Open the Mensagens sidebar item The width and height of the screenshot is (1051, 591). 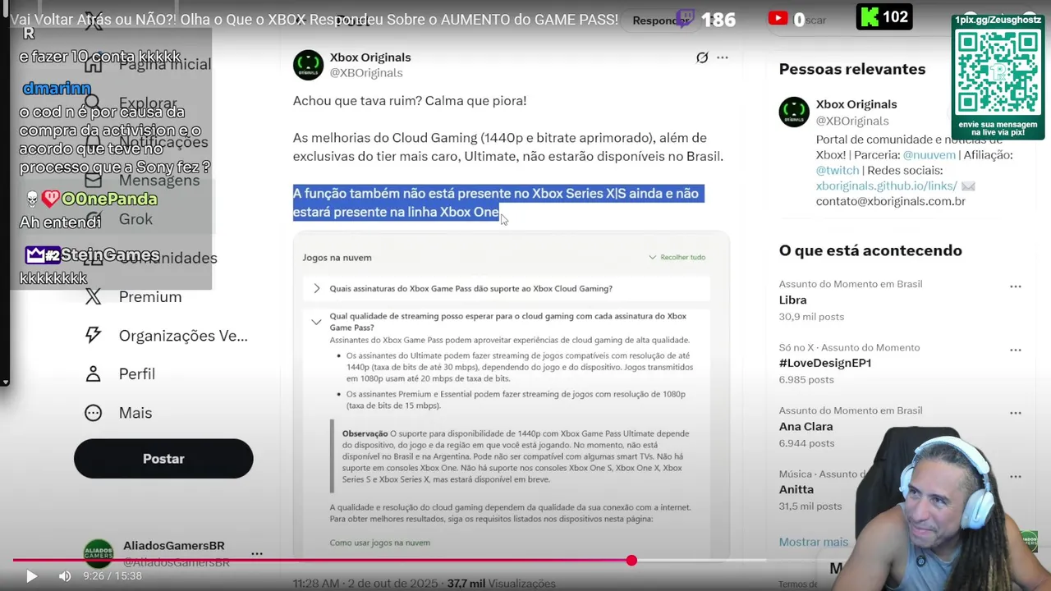159,181
